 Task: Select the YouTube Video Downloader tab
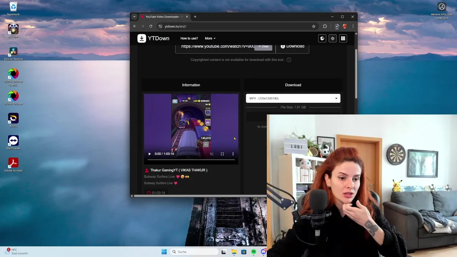pos(164,16)
